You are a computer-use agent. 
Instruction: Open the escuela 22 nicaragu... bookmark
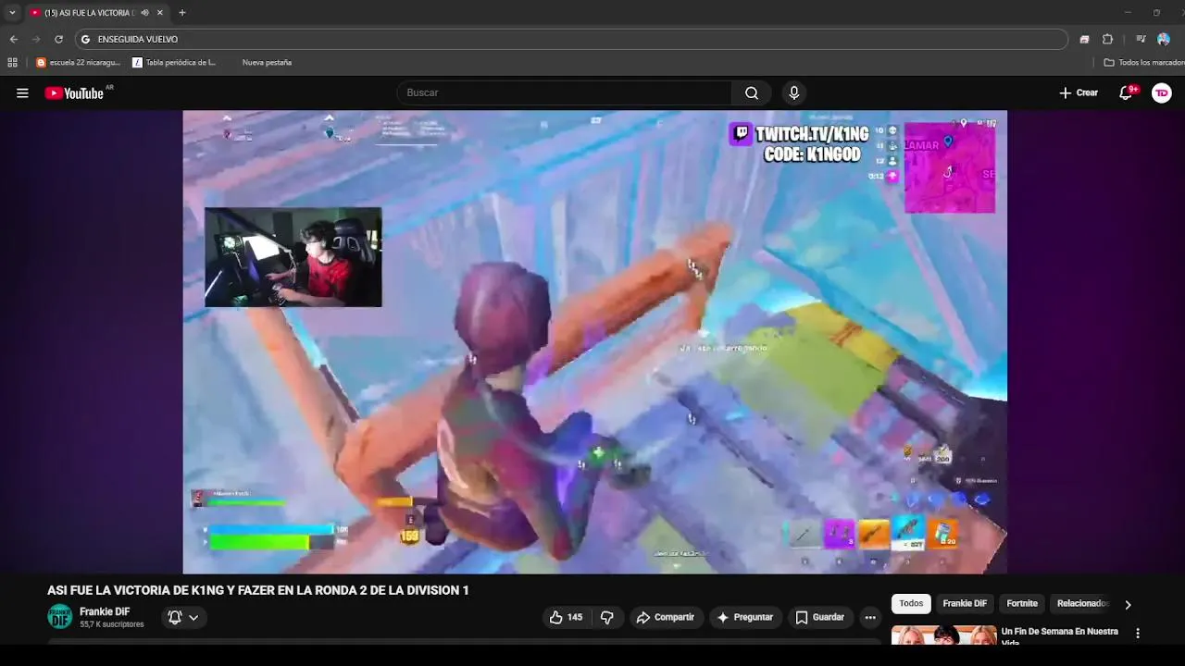coord(78,62)
